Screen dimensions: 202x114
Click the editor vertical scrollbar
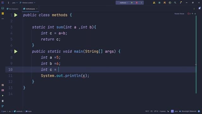196,54
